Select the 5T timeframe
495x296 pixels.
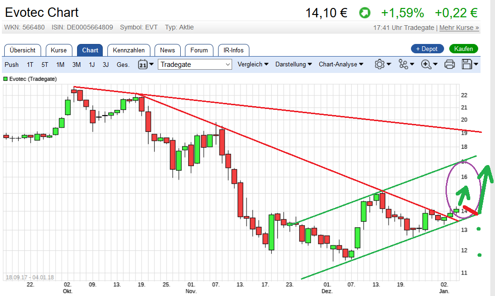point(45,65)
